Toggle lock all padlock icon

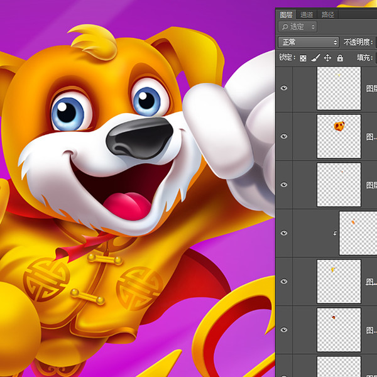(x=340, y=58)
